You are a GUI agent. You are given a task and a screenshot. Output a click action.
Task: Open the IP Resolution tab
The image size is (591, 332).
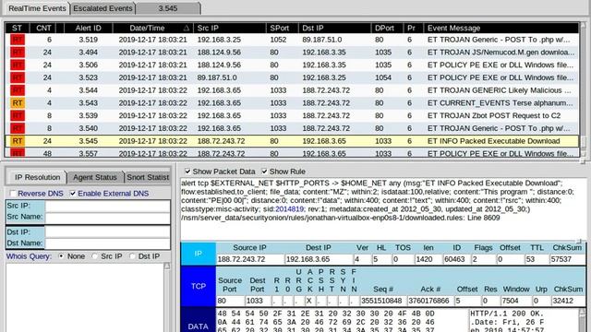(37, 177)
